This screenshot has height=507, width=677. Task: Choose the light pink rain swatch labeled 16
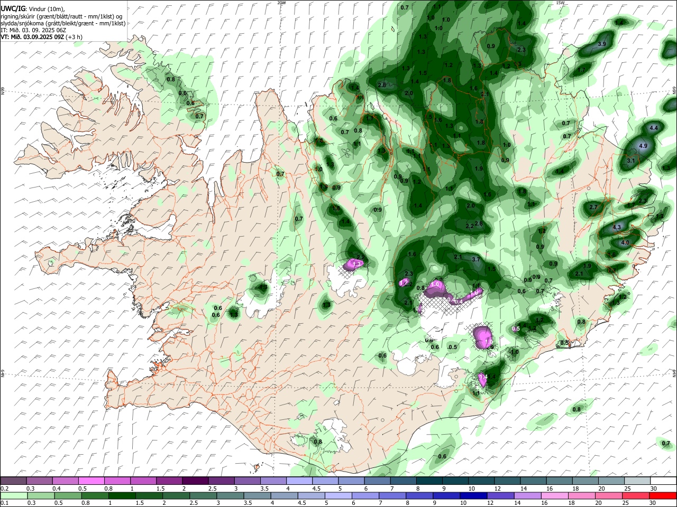tap(555, 496)
